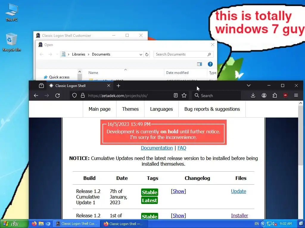The image size is (305, 228).
Task: Click Search Documents field
Action: coord(183,54)
